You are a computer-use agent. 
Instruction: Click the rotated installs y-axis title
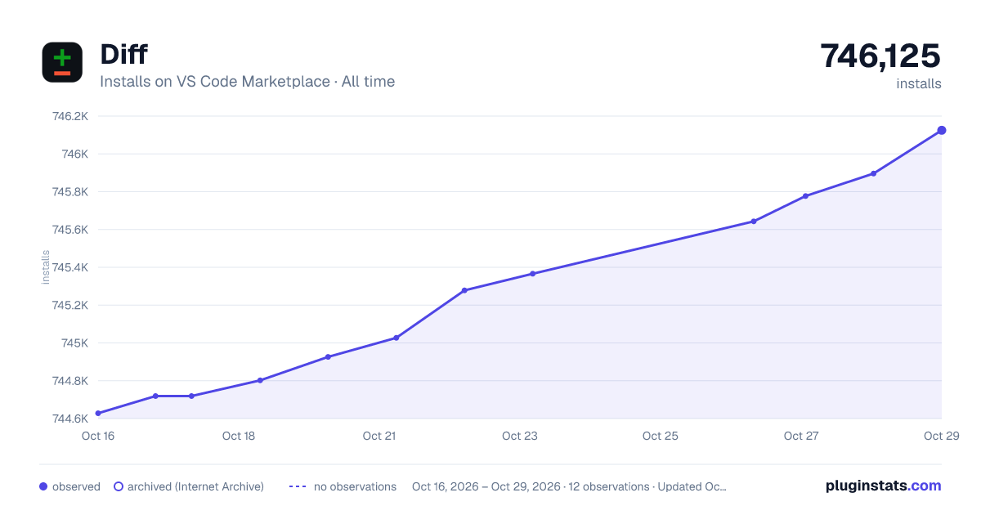tap(46, 267)
